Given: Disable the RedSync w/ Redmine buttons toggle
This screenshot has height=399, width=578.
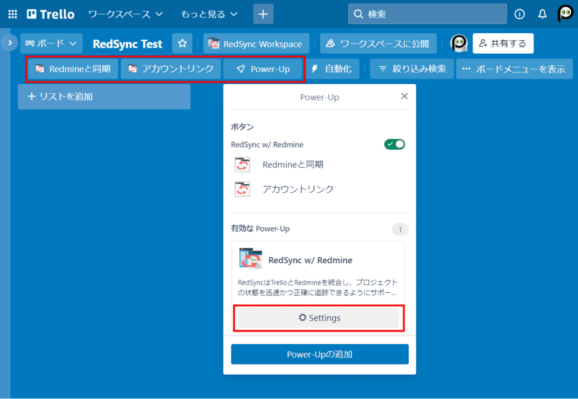Looking at the screenshot, I should (x=395, y=144).
